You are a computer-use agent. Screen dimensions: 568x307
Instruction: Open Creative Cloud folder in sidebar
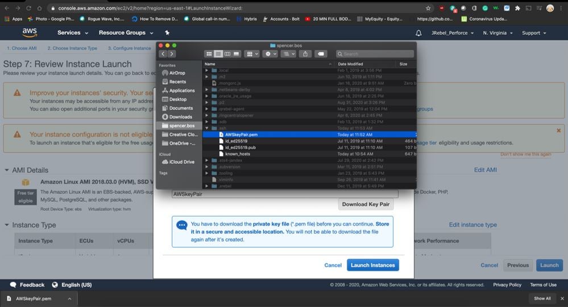[180, 134]
